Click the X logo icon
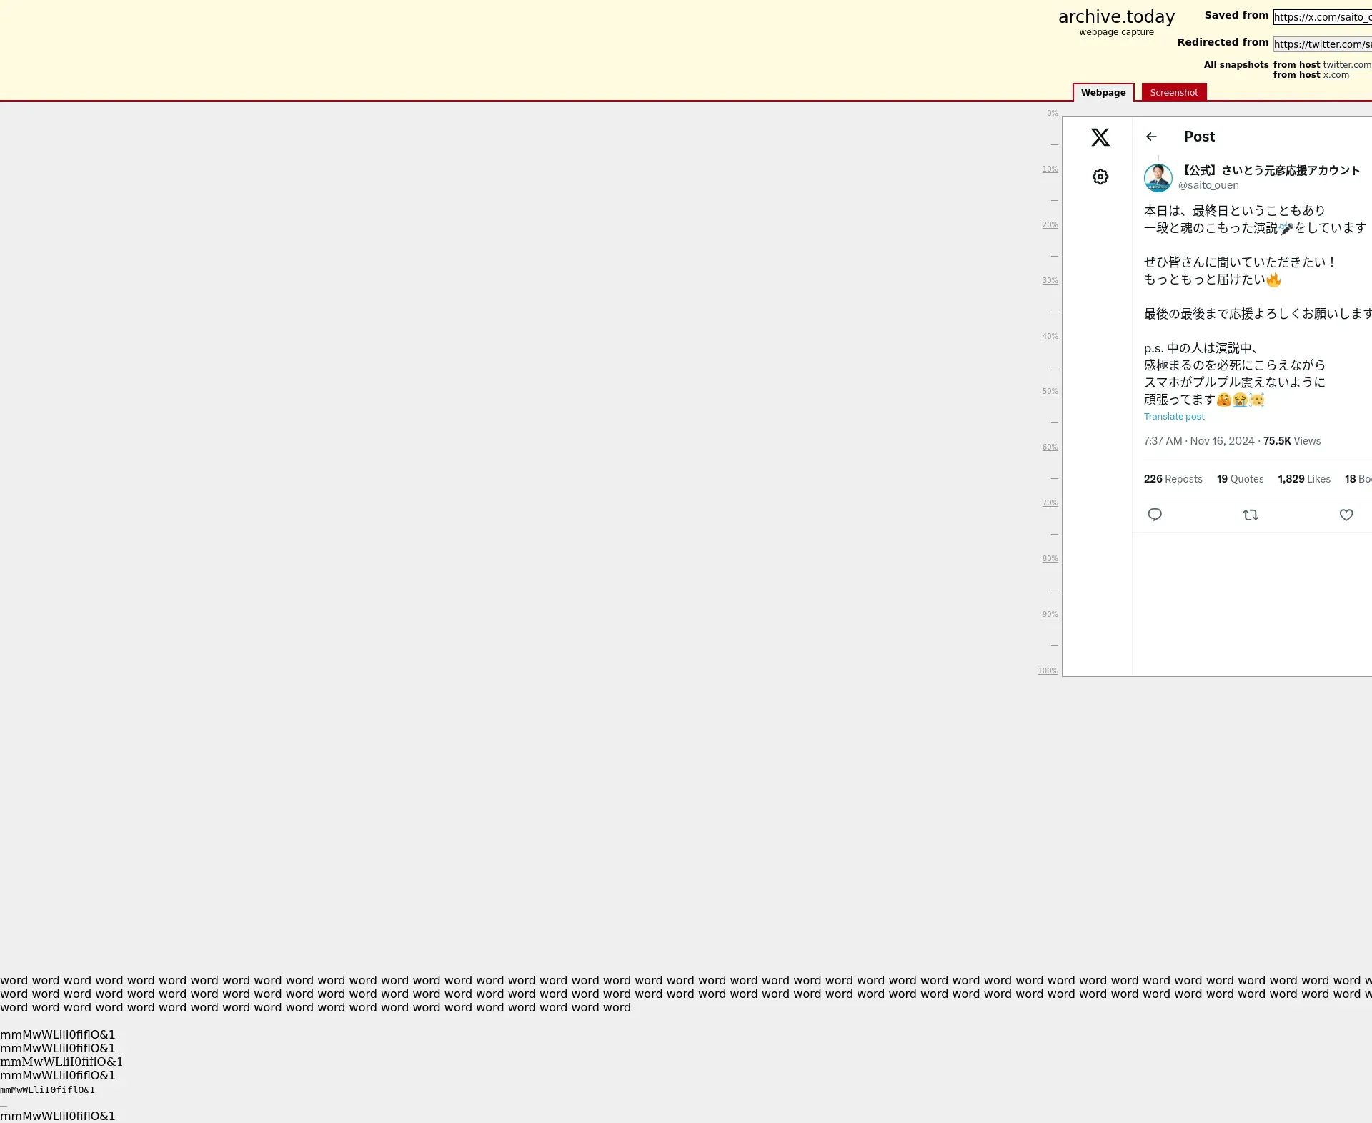The width and height of the screenshot is (1372, 1123). click(x=1100, y=137)
